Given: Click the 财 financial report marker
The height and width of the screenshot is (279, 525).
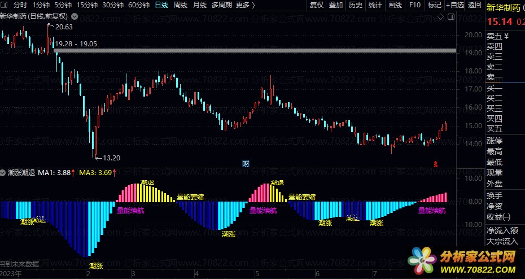Looking at the screenshot, I should pos(246,163).
